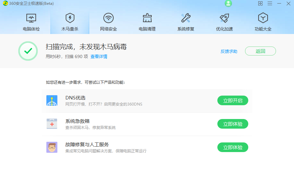Screen dimensions: 294x179
Task: Click description 网页打开慢、打不开？启用更安全的360DNS
Action: coord(104,104)
